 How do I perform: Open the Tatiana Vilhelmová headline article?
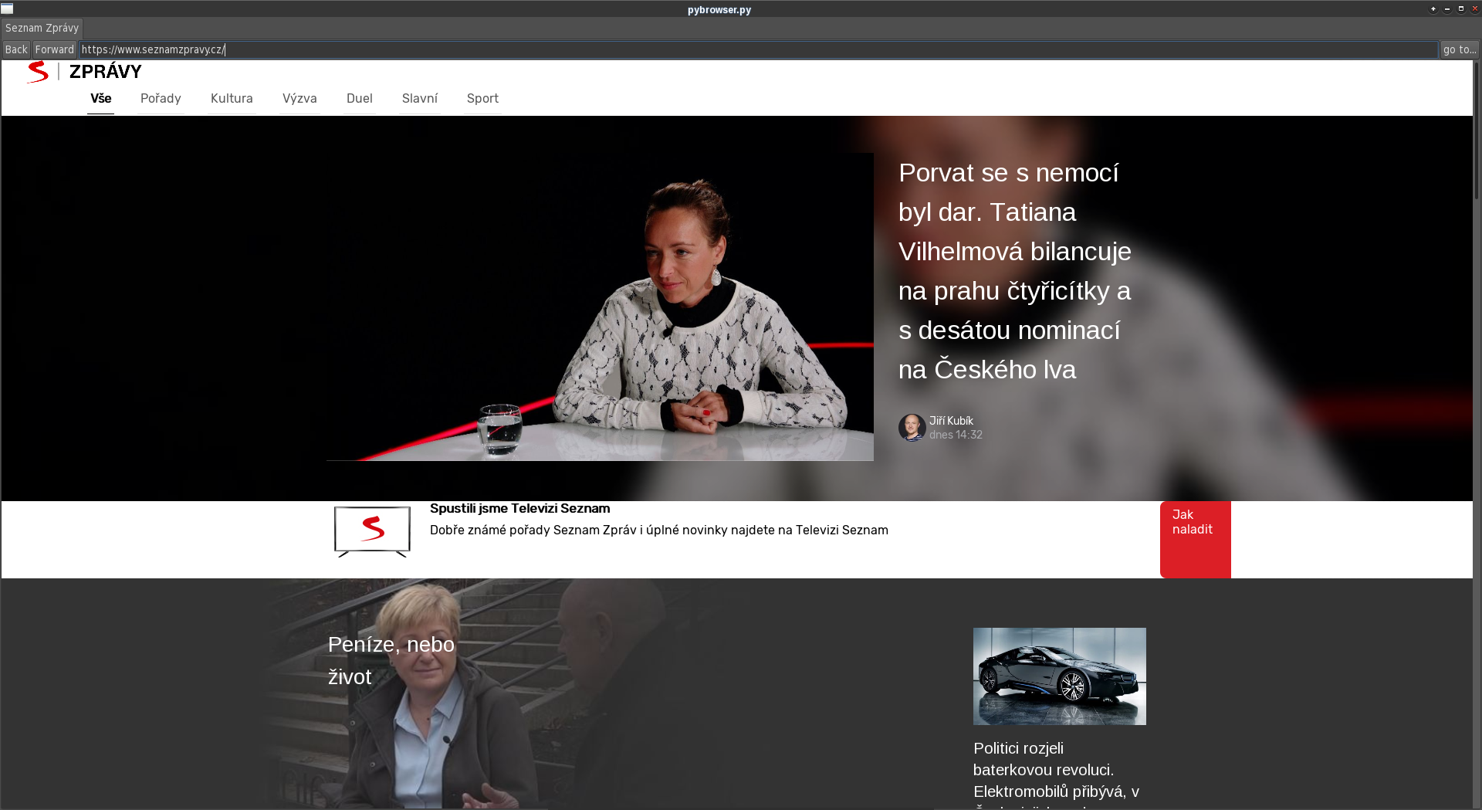(x=1014, y=271)
